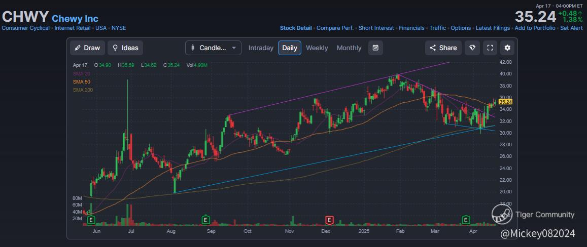Image resolution: width=587 pixels, height=247 pixels.
Task: Open the Share options
Action: [443, 48]
